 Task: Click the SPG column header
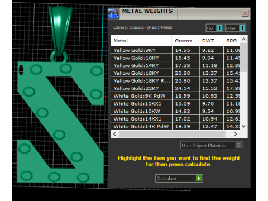(232, 41)
